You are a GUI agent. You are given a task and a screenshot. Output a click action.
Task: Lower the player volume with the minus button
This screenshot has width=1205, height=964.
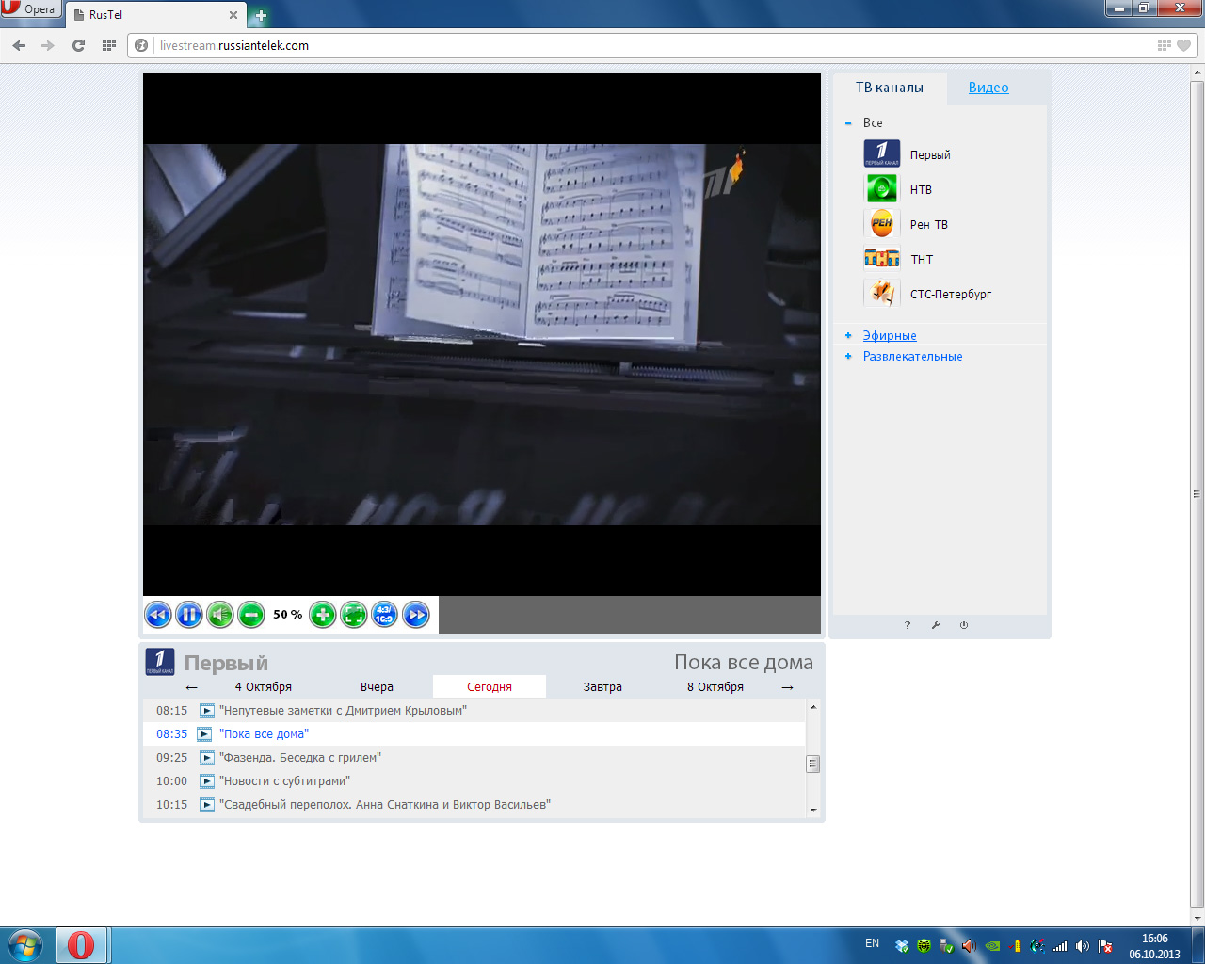(x=251, y=615)
